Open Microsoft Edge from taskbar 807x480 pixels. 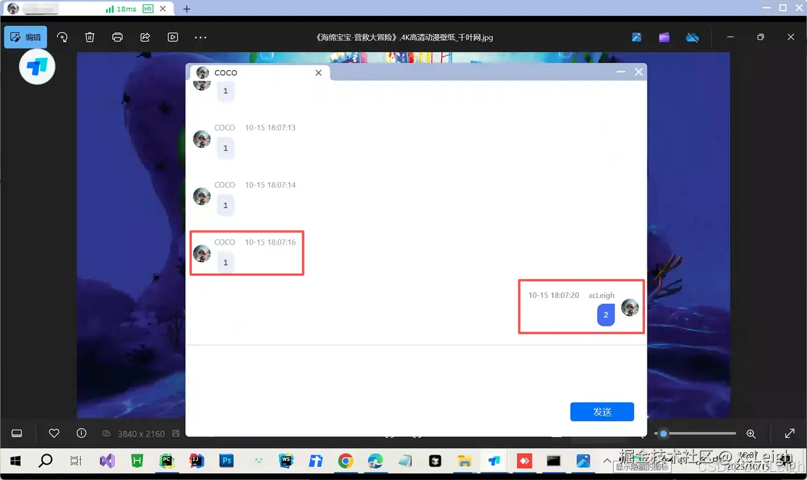375,461
